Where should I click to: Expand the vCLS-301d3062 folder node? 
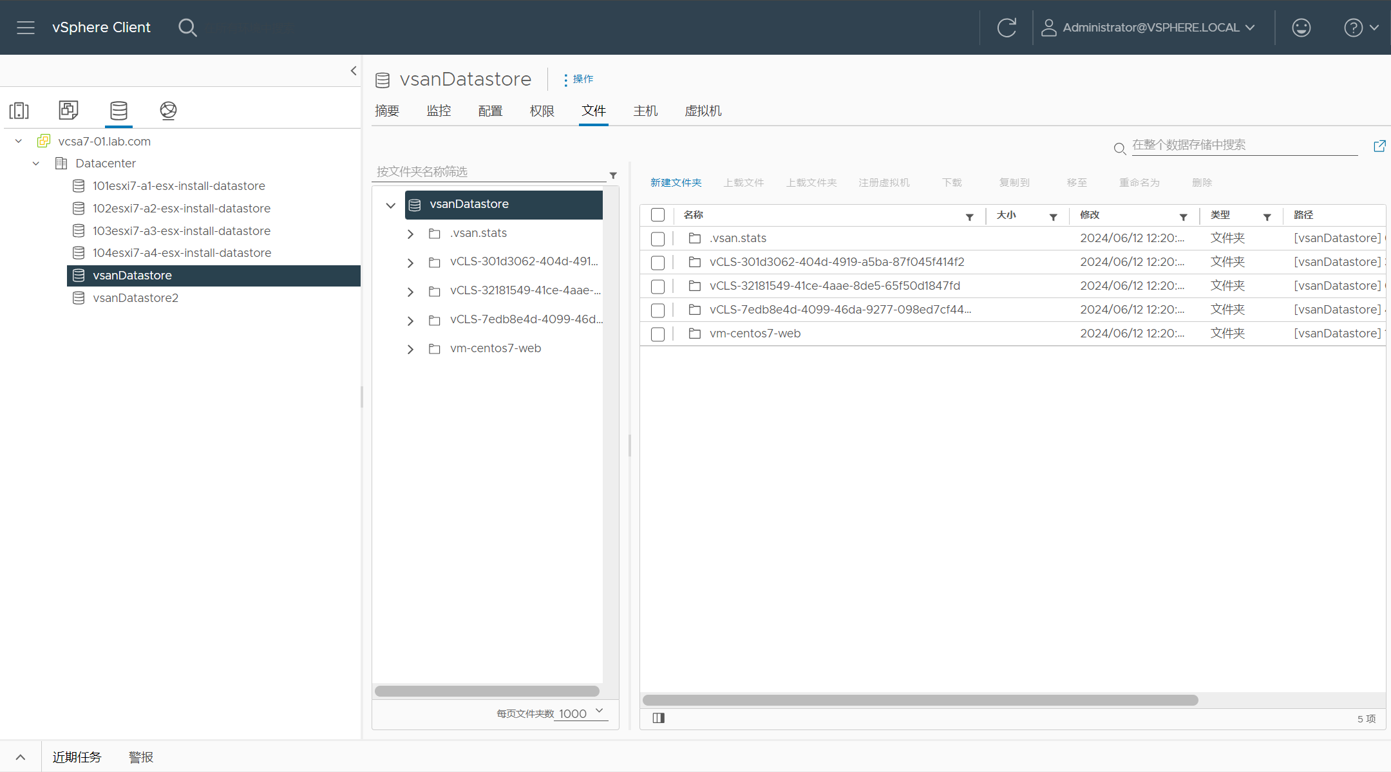(410, 263)
